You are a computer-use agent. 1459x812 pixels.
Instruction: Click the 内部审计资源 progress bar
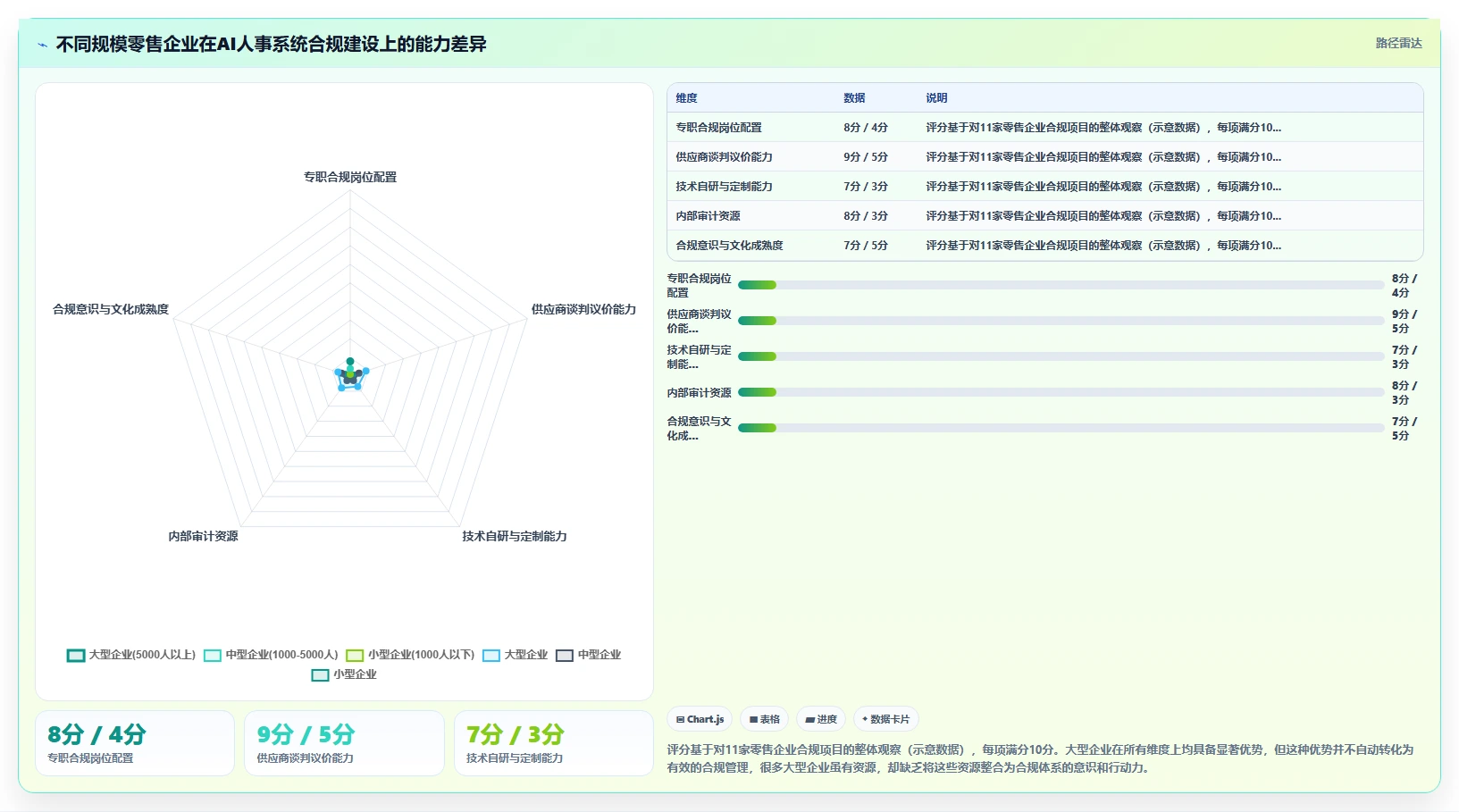1061,392
